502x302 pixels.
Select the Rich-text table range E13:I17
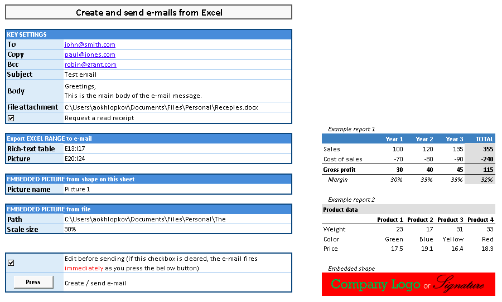click(x=177, y=148)
